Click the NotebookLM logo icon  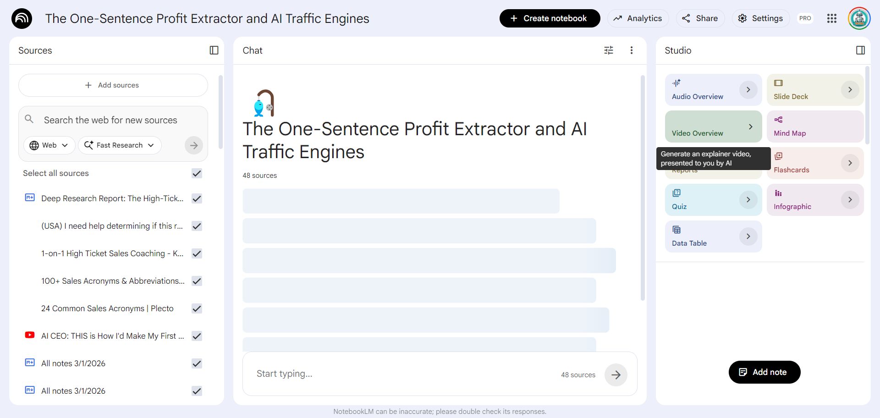coord(22,19)
